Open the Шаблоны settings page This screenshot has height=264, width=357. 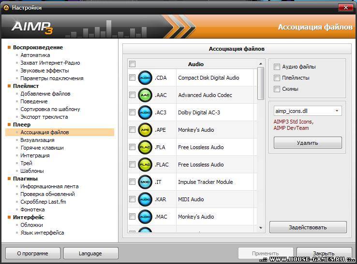pyautogui.click(x=32, y=171)
